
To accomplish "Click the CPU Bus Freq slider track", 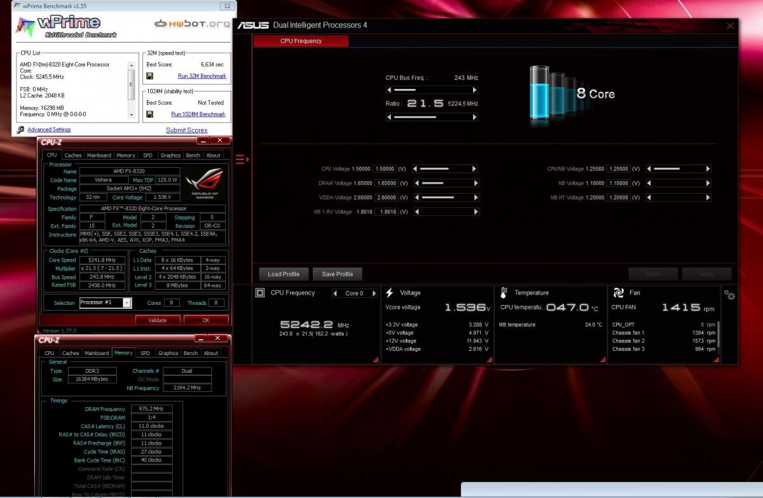I will pos(432,90).
